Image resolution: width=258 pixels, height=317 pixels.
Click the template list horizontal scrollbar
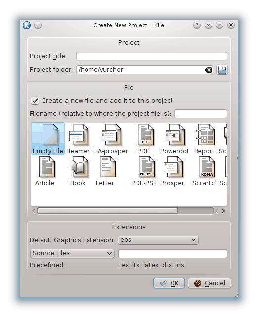pyautogui.click(x=108, y=211)
